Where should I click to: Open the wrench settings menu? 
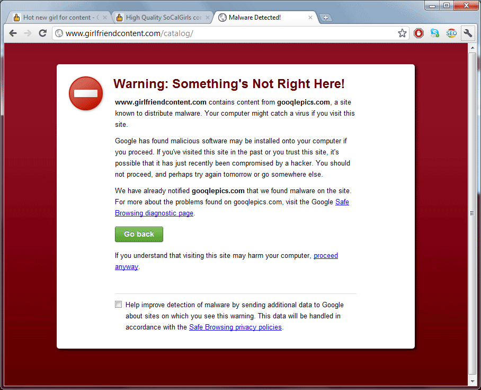point(468,33)
